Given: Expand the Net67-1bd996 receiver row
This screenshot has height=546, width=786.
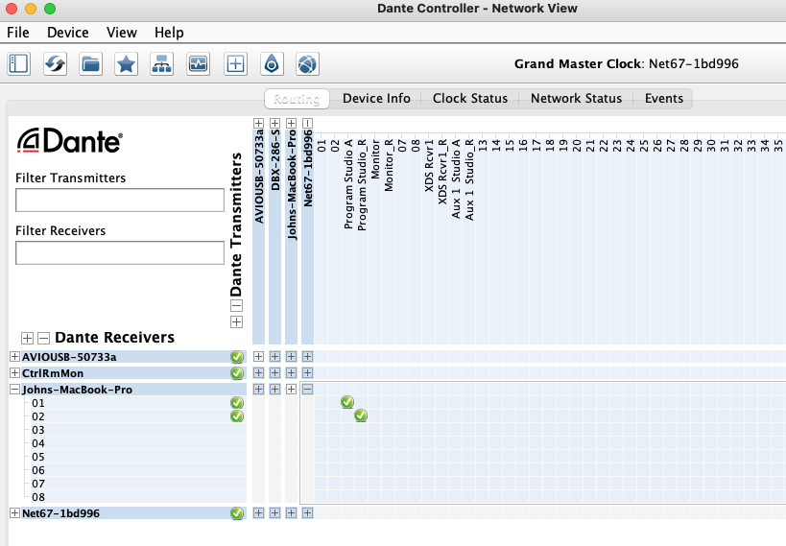Looking at the screenshot, I should (14, 513).
